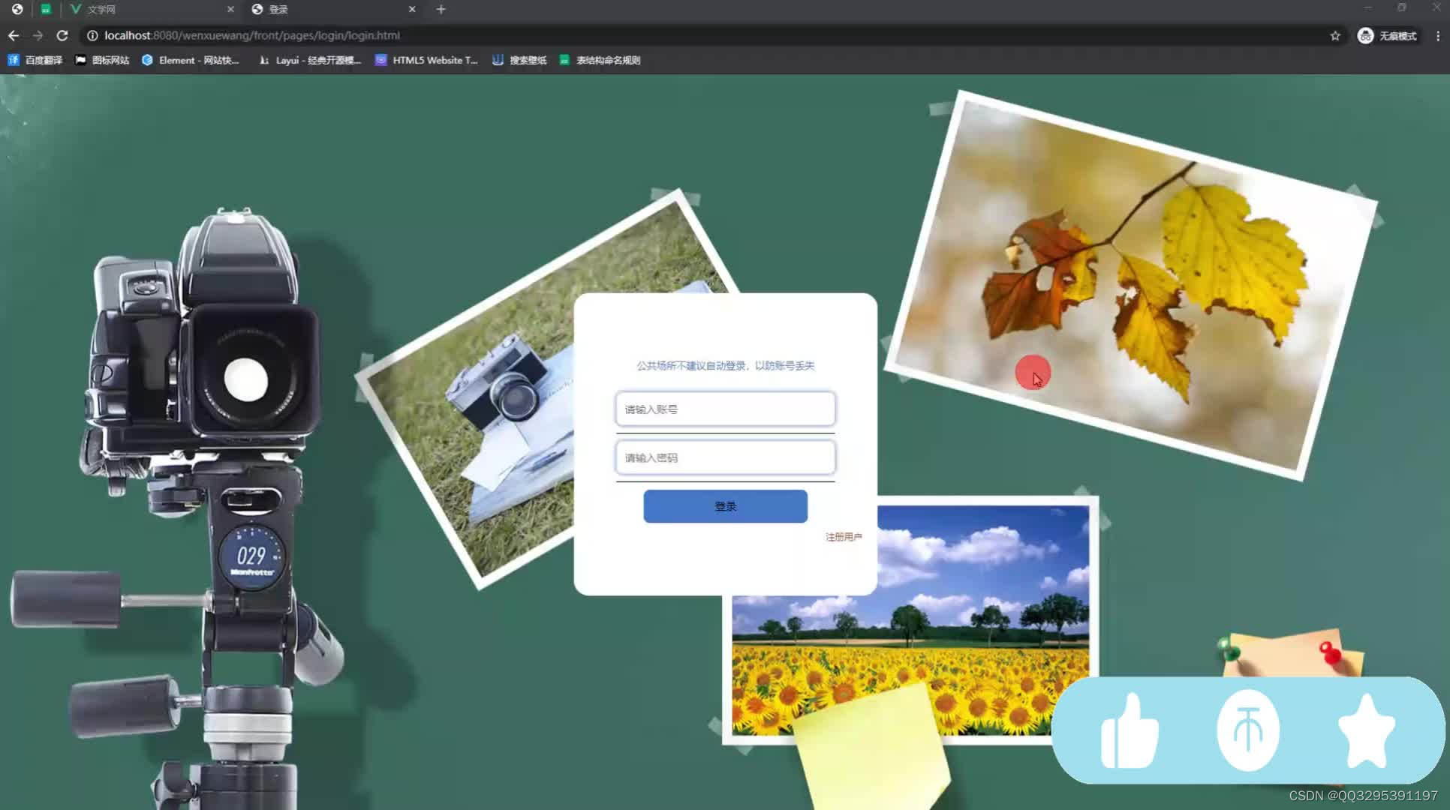
Task: Click the thumbs-up like icon
Action: 1130,730
